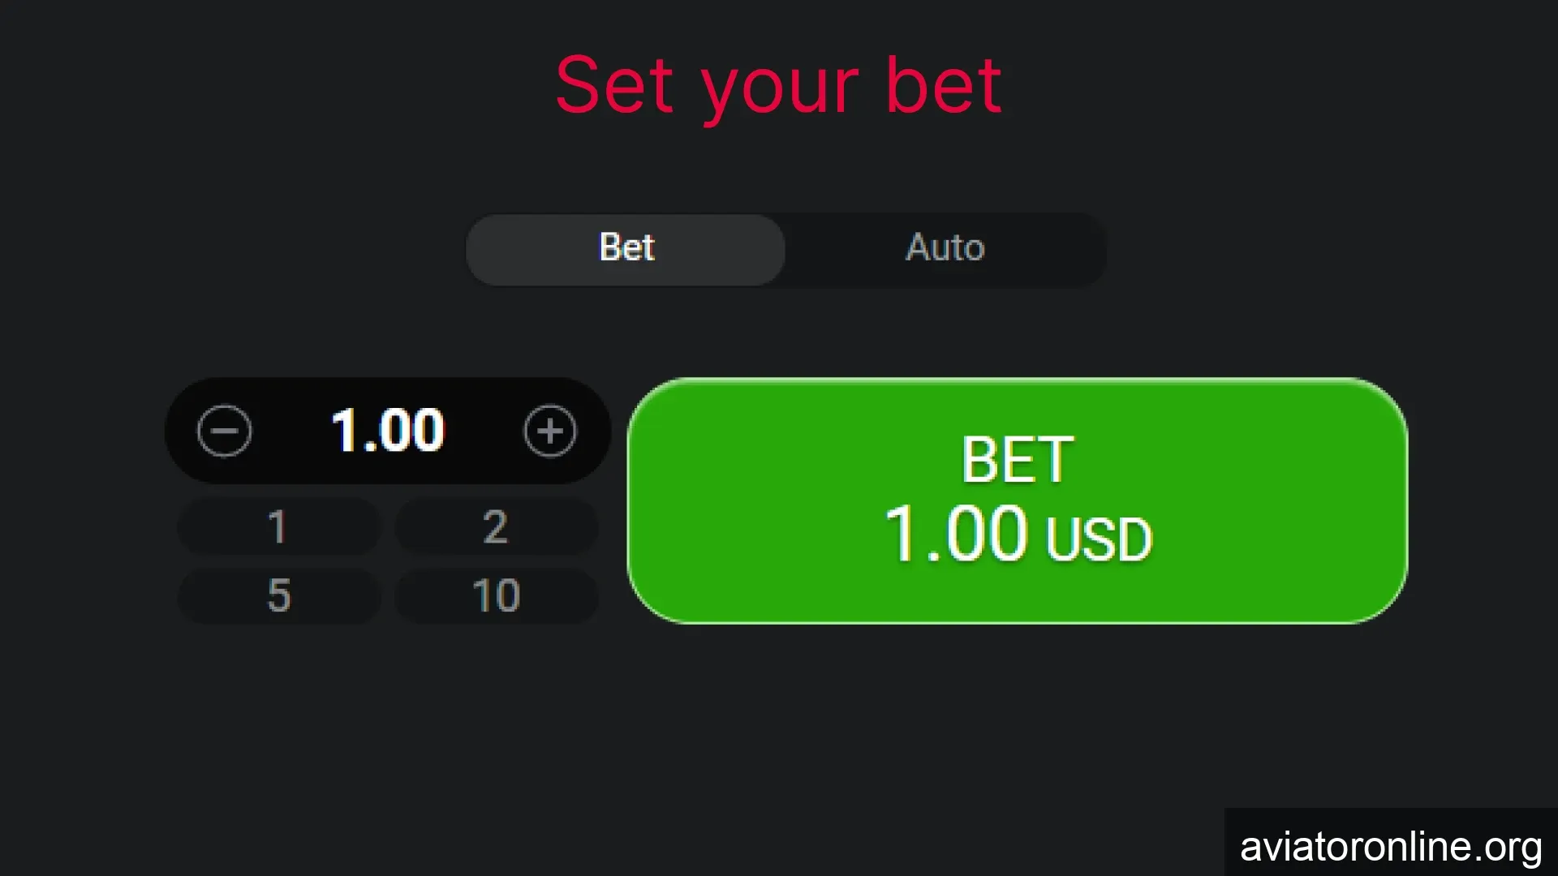
Task: Decrease bet amount with minus icon
Action: point(224,431)
